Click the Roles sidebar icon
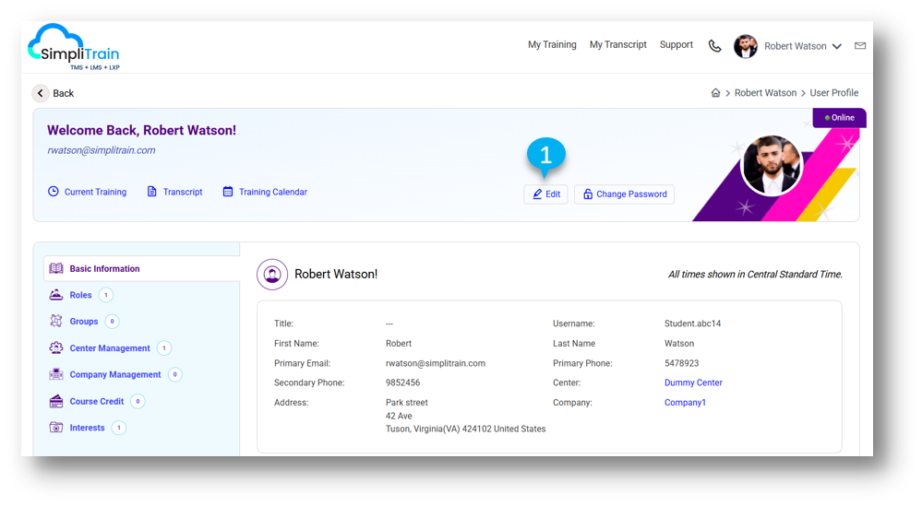The height and width of the screenshot is (506, 922). 56,295
